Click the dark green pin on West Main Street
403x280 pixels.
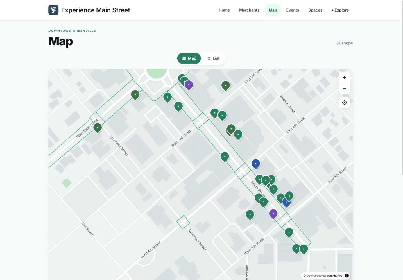coord(98,128)
